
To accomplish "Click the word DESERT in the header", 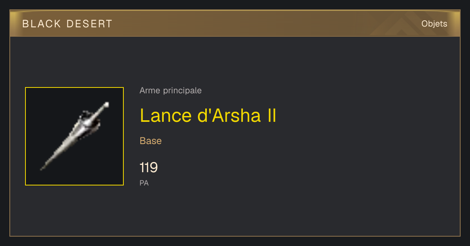I will (90, 24).
